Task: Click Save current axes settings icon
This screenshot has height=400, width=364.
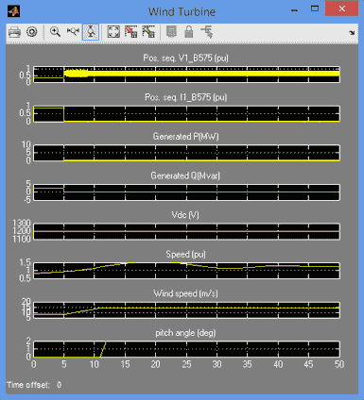Action: 130,32
